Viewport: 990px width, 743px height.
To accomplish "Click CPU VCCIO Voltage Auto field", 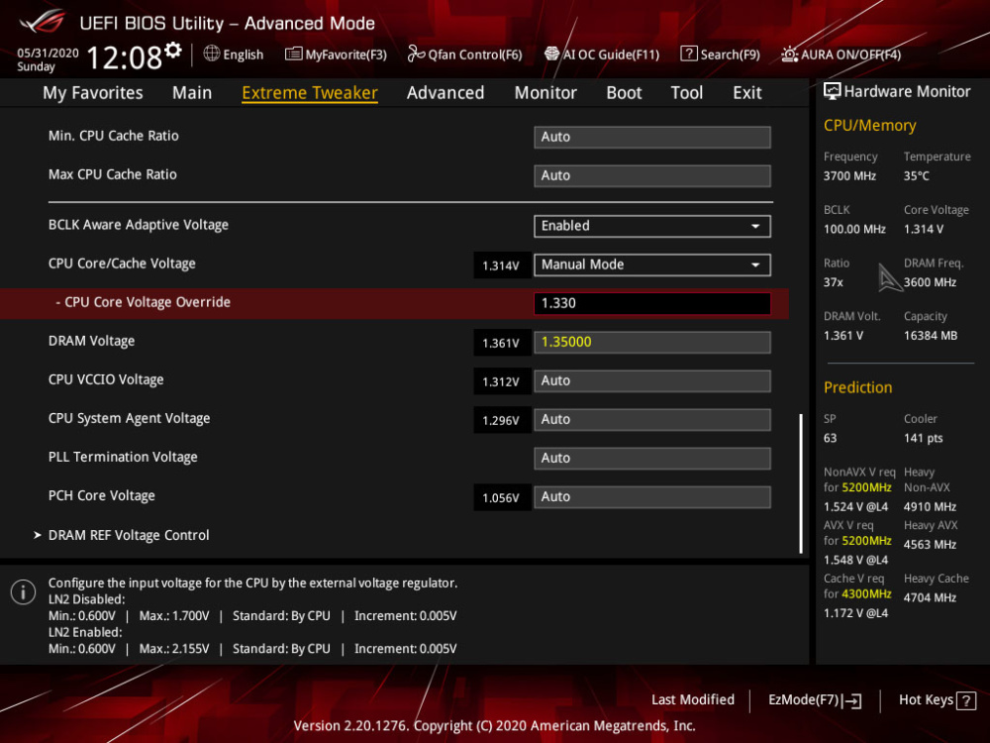I will tap(652, 381).
